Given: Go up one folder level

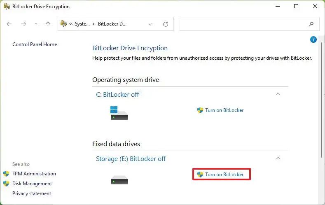Looking at the screenshot, I should point(48,24).
